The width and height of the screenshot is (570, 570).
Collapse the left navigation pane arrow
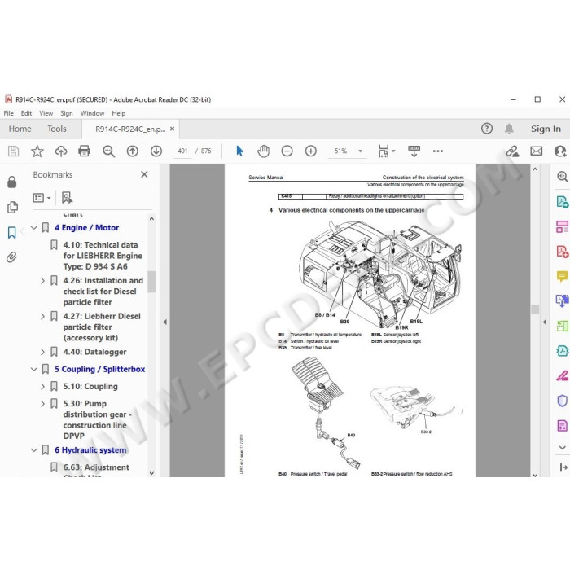click(x=165, y=322)
